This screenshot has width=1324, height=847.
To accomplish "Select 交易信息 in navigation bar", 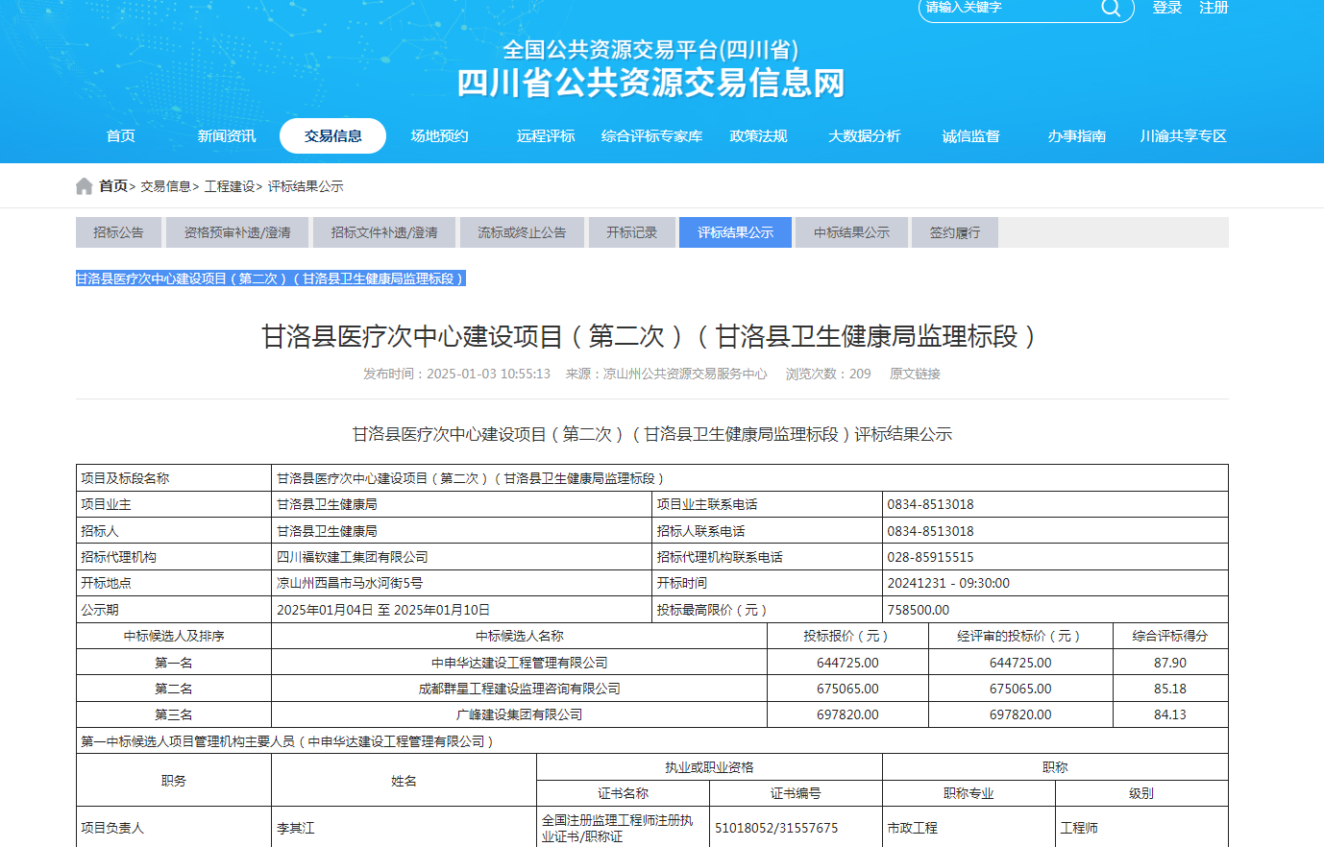I will click(x=332, y=136).
